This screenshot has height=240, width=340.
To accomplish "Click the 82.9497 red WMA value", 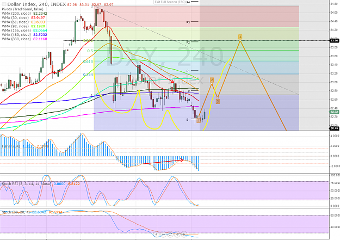I will point(38,18).
